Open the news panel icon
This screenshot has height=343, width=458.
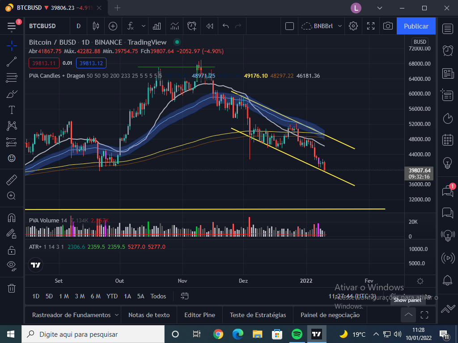click(x=447, y=74)
